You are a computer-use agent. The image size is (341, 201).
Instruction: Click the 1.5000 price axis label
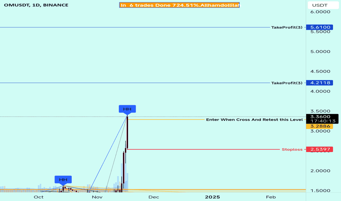(x=321, y=191)
